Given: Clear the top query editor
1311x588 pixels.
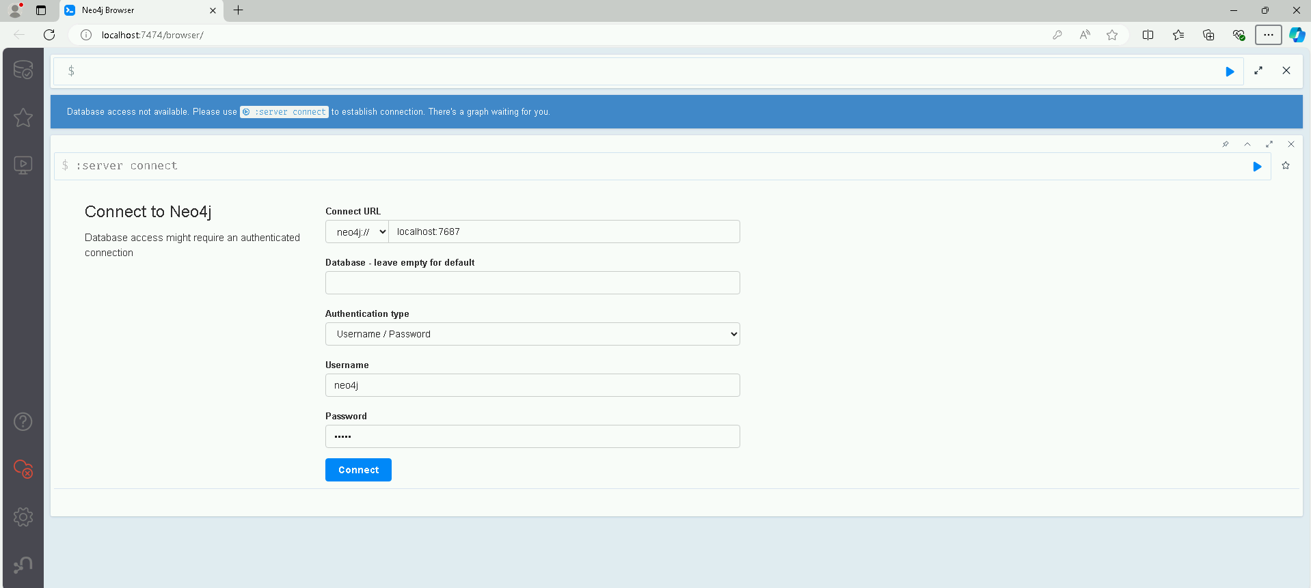Looking at the screenshot, I should tap(1286, 70).
